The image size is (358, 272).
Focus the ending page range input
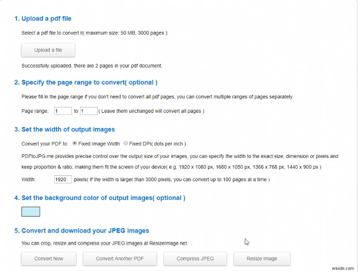tap(88, 110)
